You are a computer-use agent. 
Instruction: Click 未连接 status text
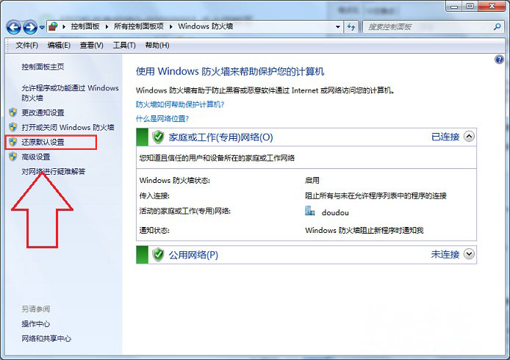[x=445, y=254]
